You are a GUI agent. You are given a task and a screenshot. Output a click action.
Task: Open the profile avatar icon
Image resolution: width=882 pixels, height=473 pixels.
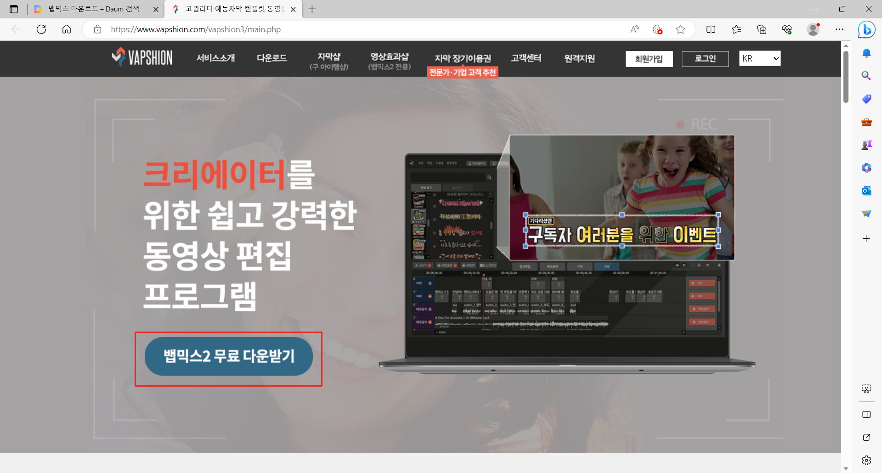813,29
